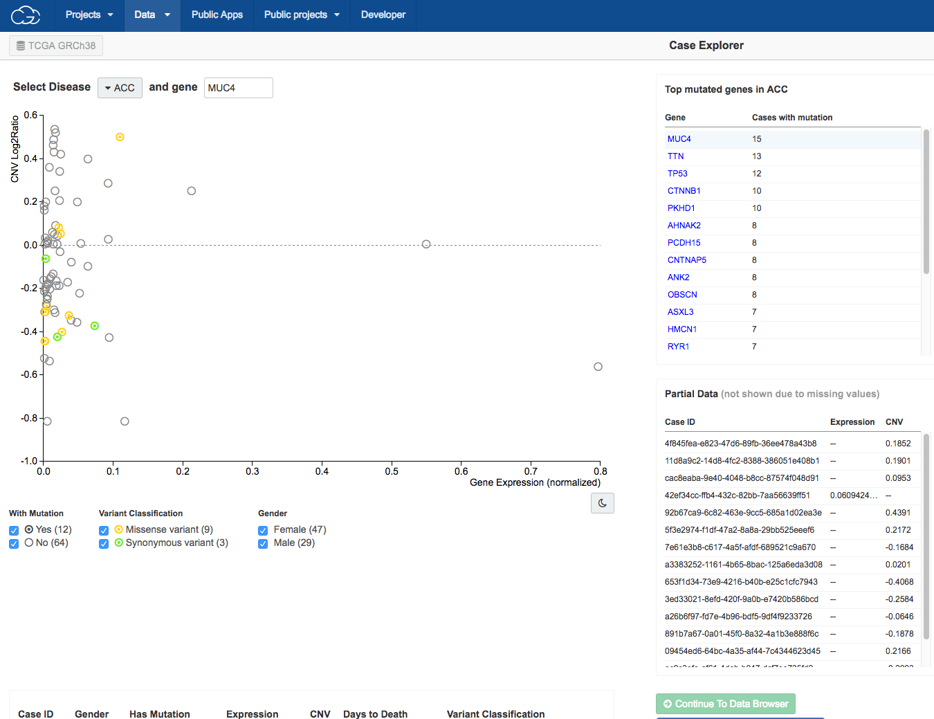Select PCDH15 gene link
Viewport: 934px width, 719px height.
tap(684, 243)
